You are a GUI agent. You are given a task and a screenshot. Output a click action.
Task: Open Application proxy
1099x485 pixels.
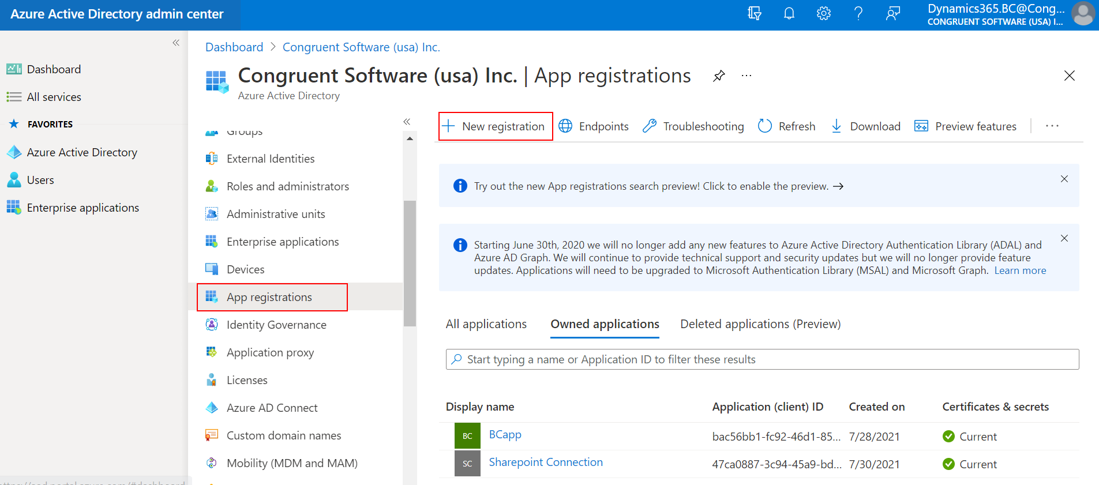pos(270,352)
